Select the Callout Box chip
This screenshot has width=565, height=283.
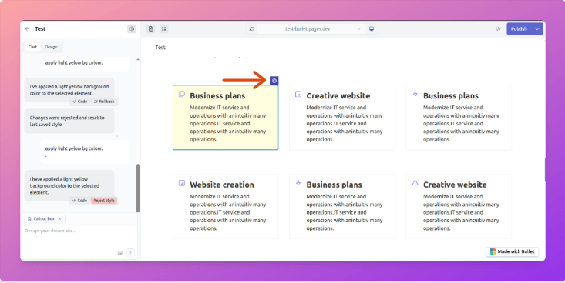[45, 218]
